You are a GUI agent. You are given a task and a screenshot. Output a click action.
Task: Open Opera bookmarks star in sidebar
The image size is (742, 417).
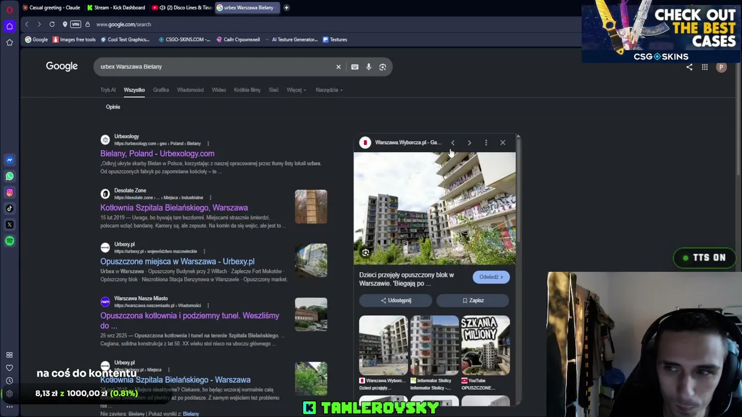[x=9, y=42]
